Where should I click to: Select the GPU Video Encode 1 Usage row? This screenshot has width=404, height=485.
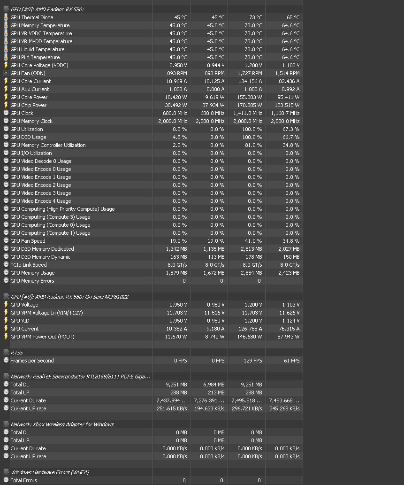click(x=152, y=177)
